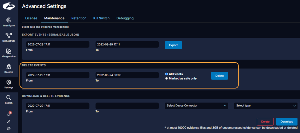
Task: Click the Settings gear icon
Action: [9, 82]
